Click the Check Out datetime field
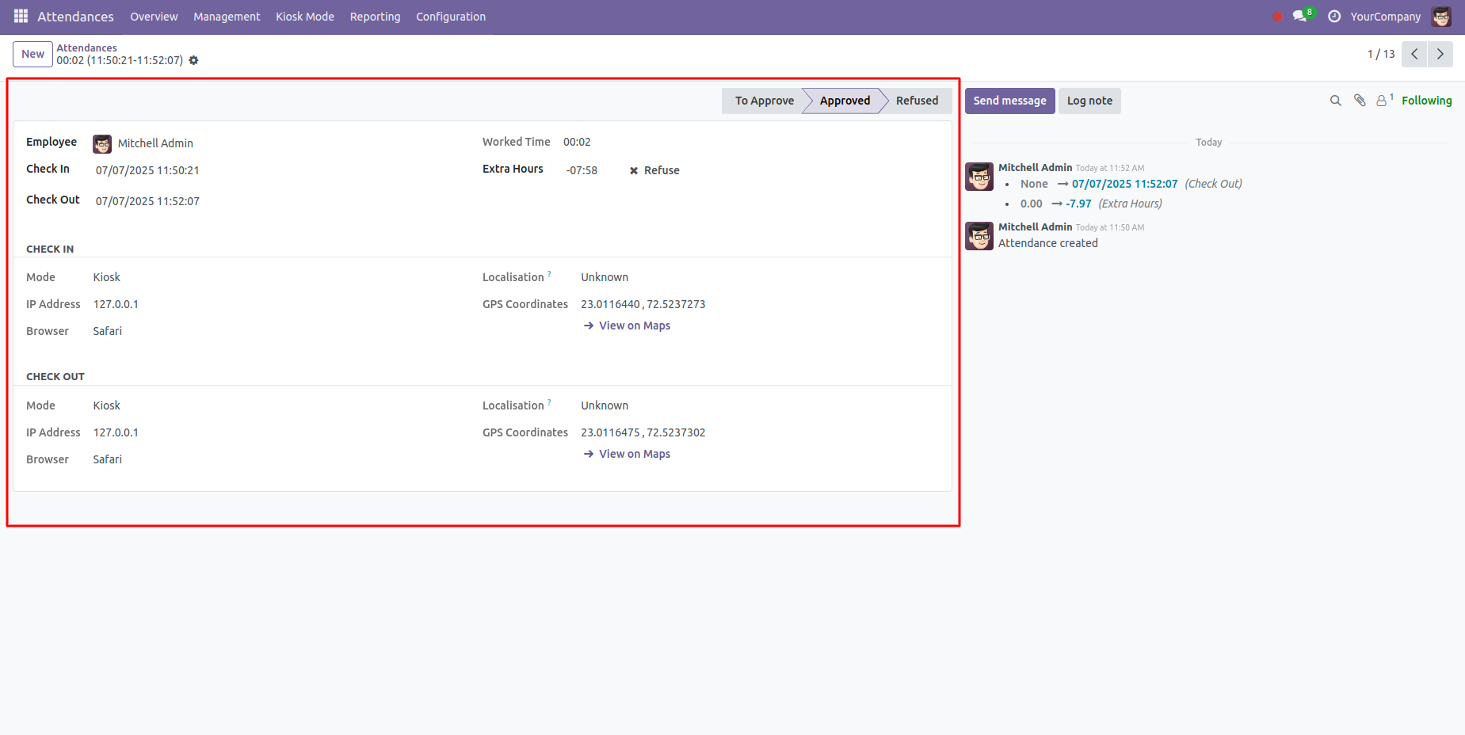 click(147, 201)
